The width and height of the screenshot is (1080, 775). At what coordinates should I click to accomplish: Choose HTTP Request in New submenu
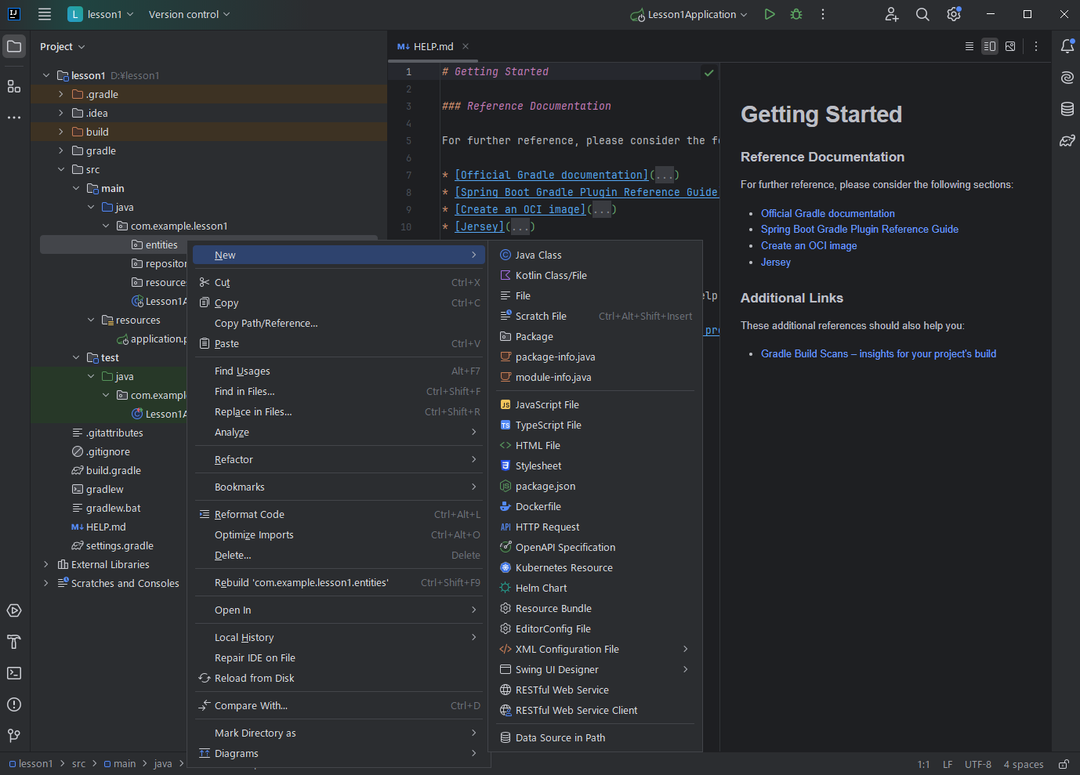[x=596, y=527]
